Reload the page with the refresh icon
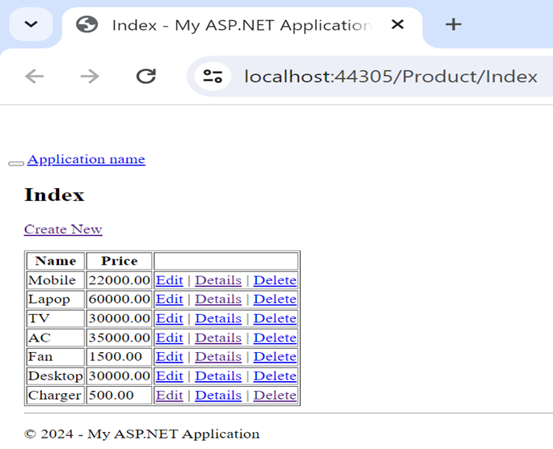Screen dimensions: 553x449 146,76
